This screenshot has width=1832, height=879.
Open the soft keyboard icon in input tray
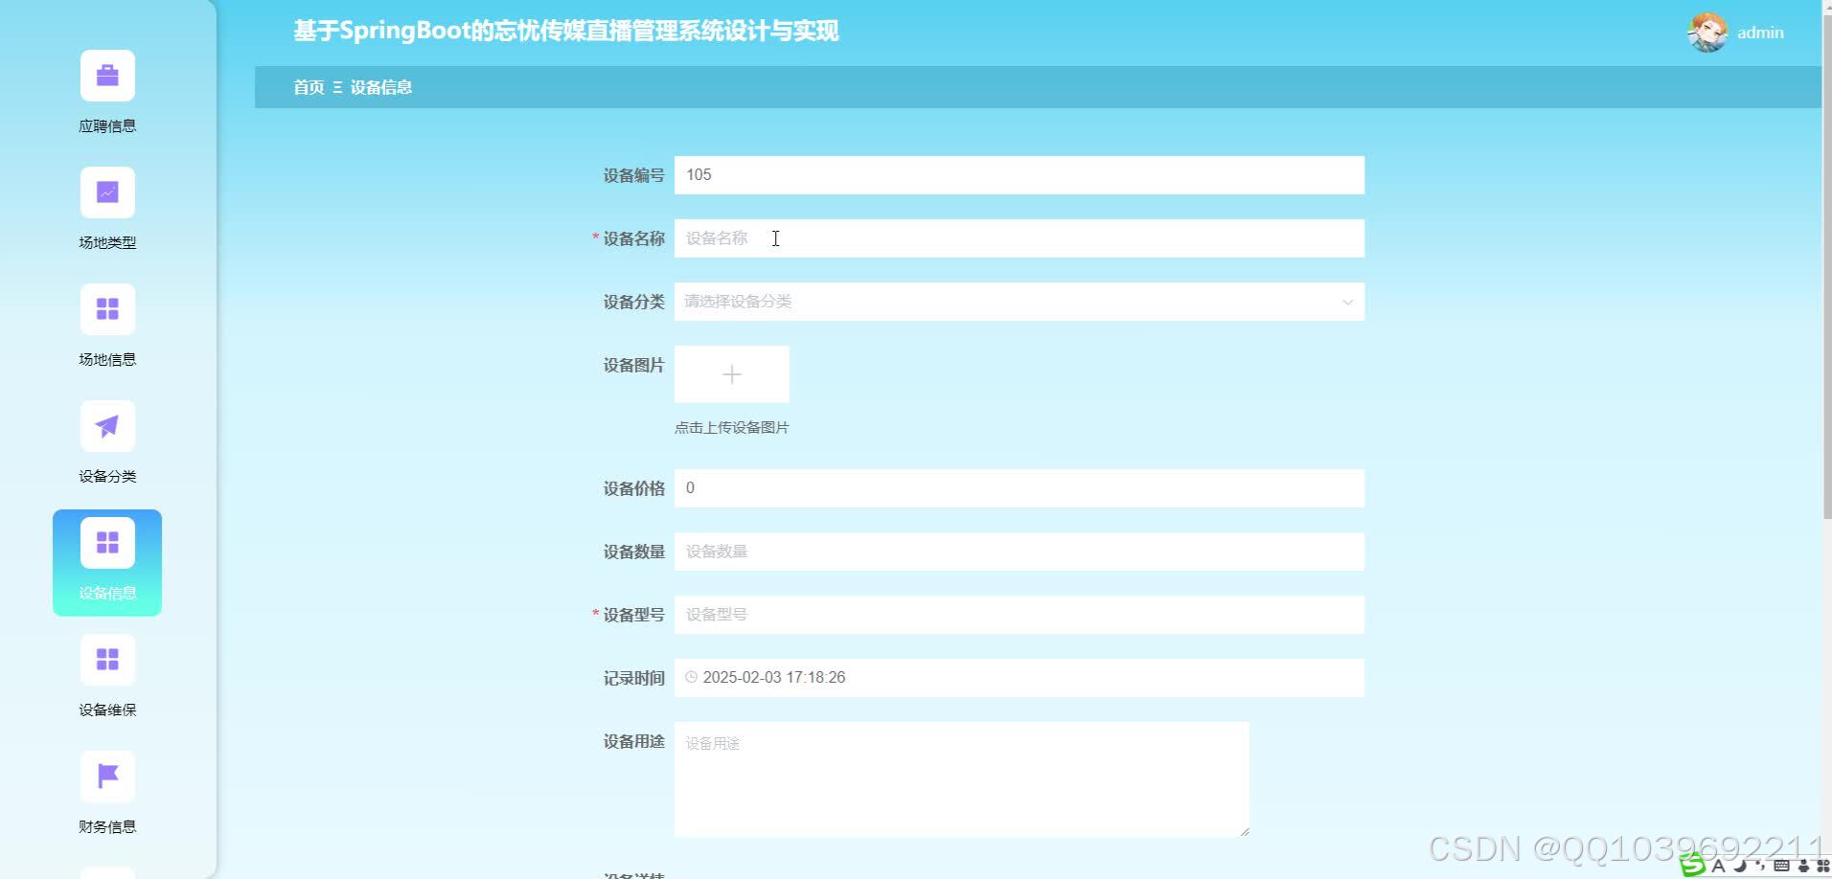pyautogui.click(x=1782, y=866)
